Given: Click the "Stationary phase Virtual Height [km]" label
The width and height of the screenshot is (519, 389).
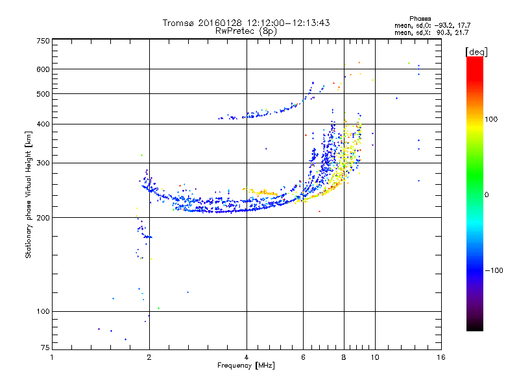Looking at the screenshot, I should pos(29,194).
